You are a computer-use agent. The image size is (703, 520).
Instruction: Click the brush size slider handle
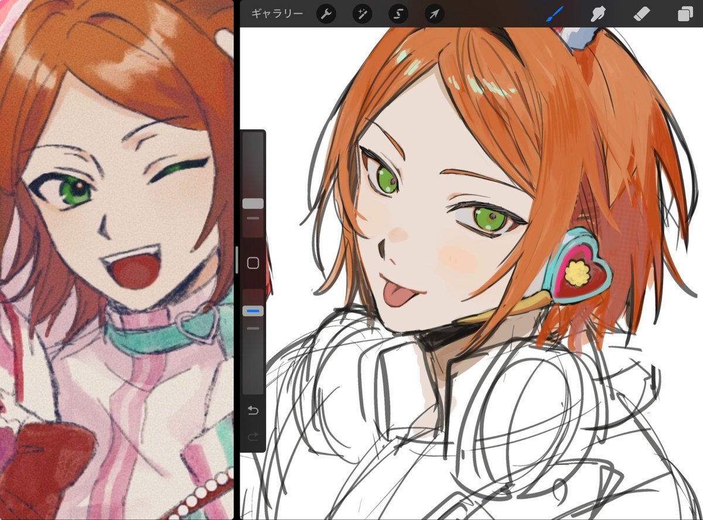253,204
